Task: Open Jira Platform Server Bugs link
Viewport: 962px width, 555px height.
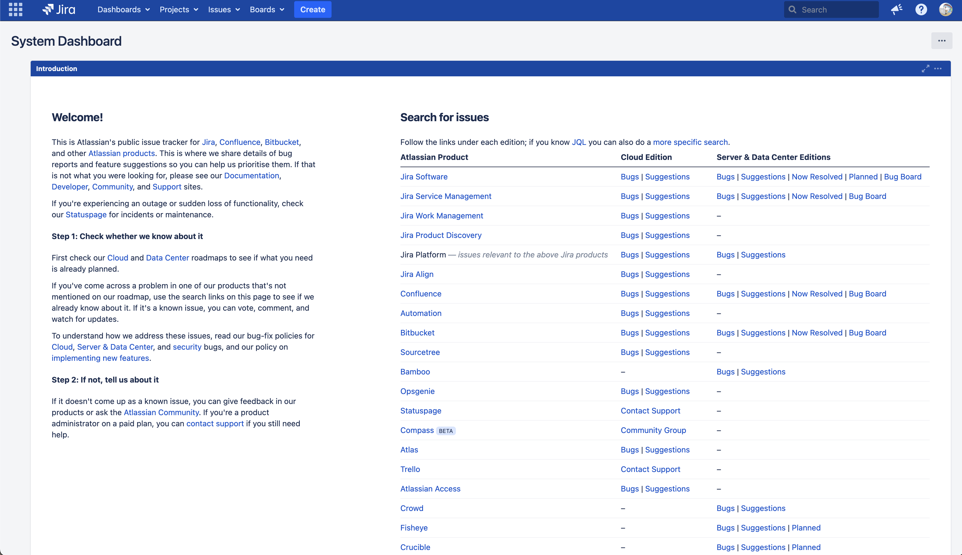Action: tap(726, 255)
